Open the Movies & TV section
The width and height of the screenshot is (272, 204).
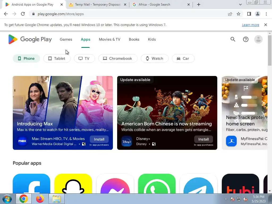[109, 39]
